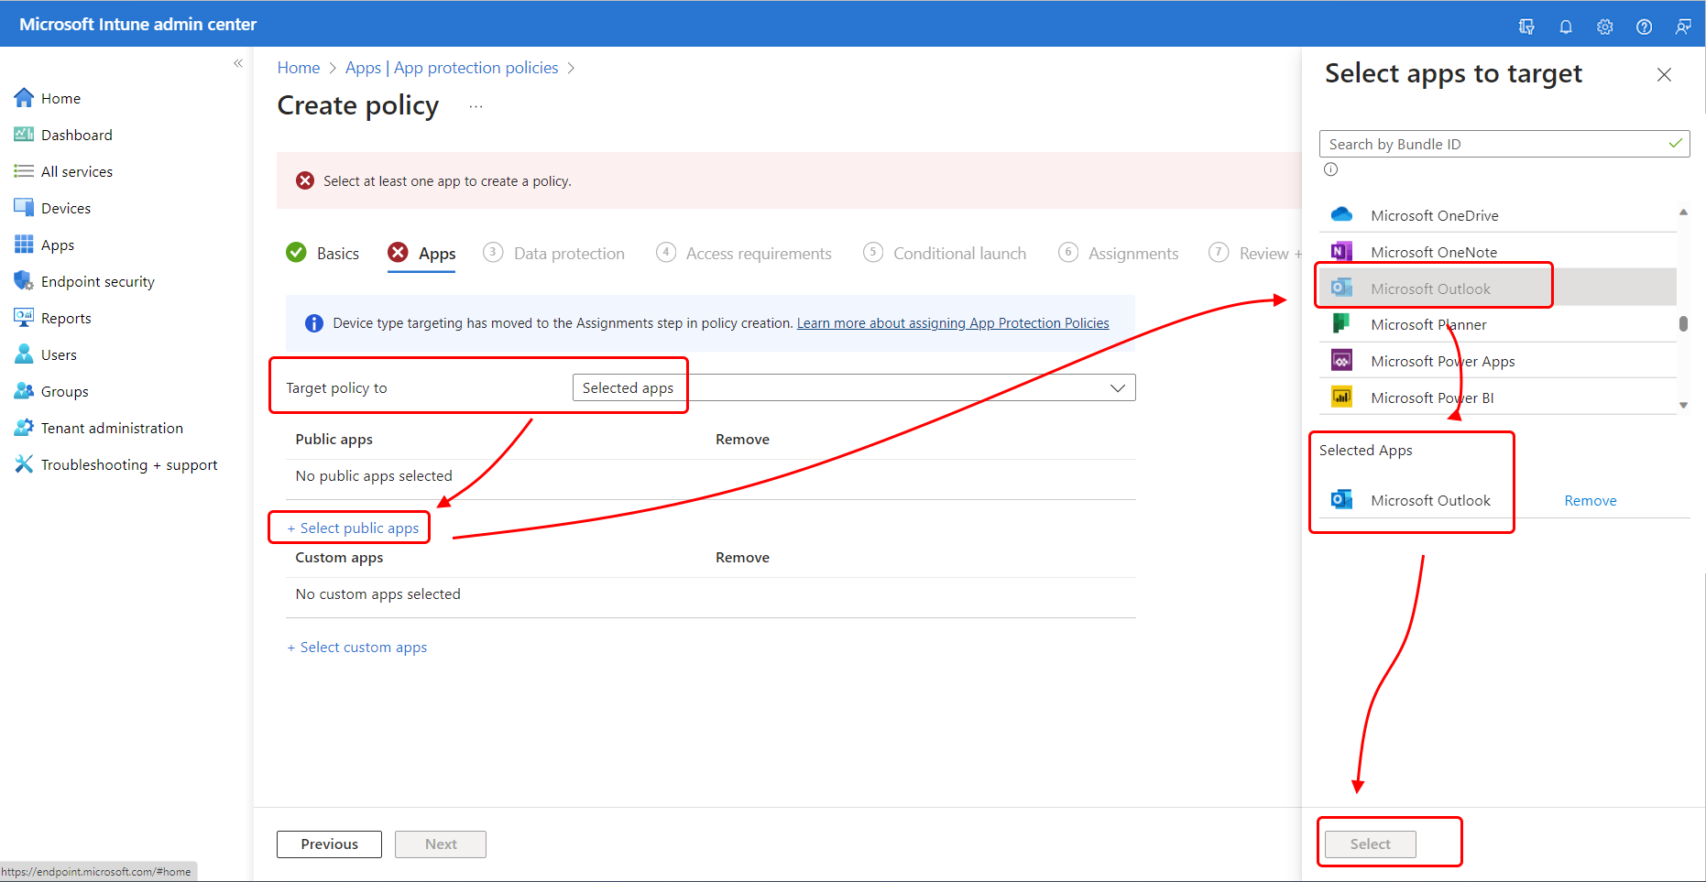Click the more options ellipsis beside Create policy
This screenshot has width=1706, height=882.
tap(476, 106)
